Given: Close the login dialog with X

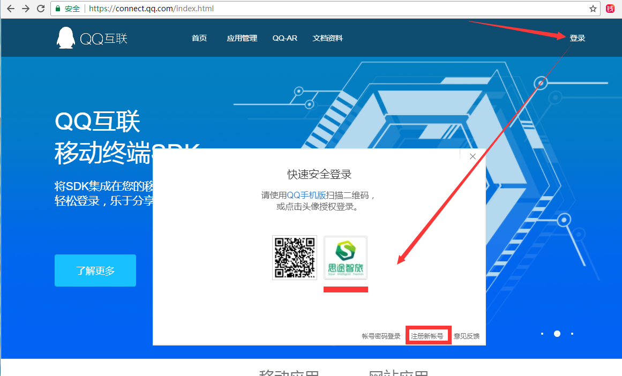Looking at the screenshot, I should point(473,156).
